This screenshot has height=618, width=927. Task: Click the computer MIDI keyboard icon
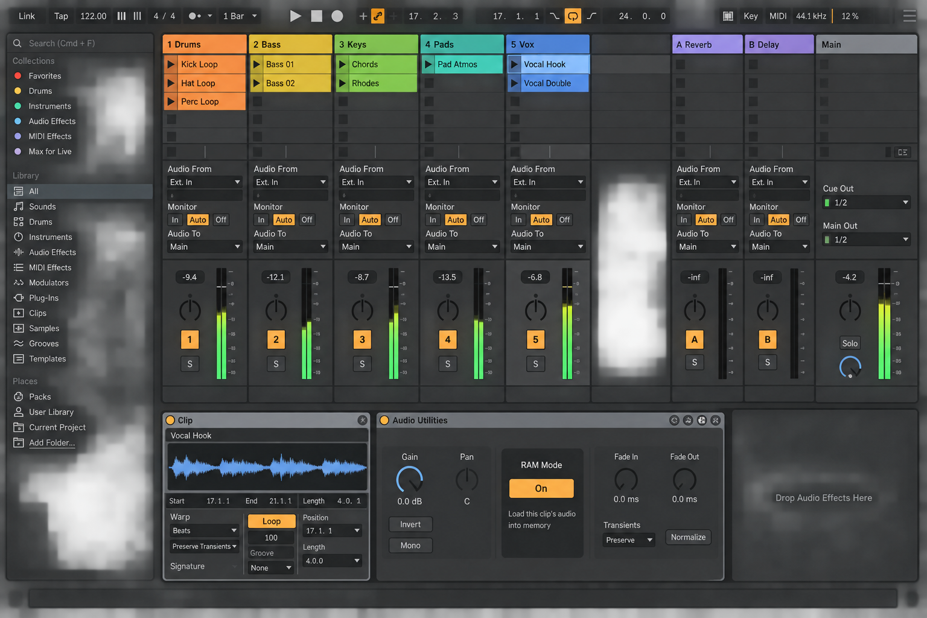coord(728,16)
